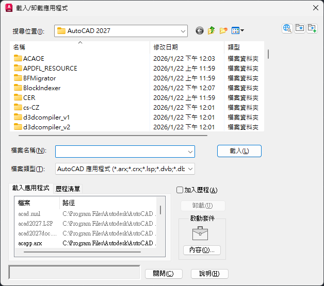Select acapp.arx in loaded list
The image size is (324, 286).
30,243
